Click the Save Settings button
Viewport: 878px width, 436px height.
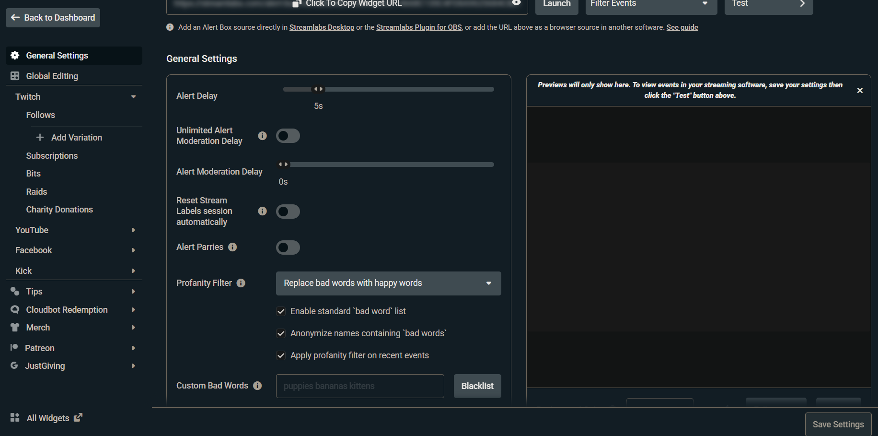[x=838, y=424]
